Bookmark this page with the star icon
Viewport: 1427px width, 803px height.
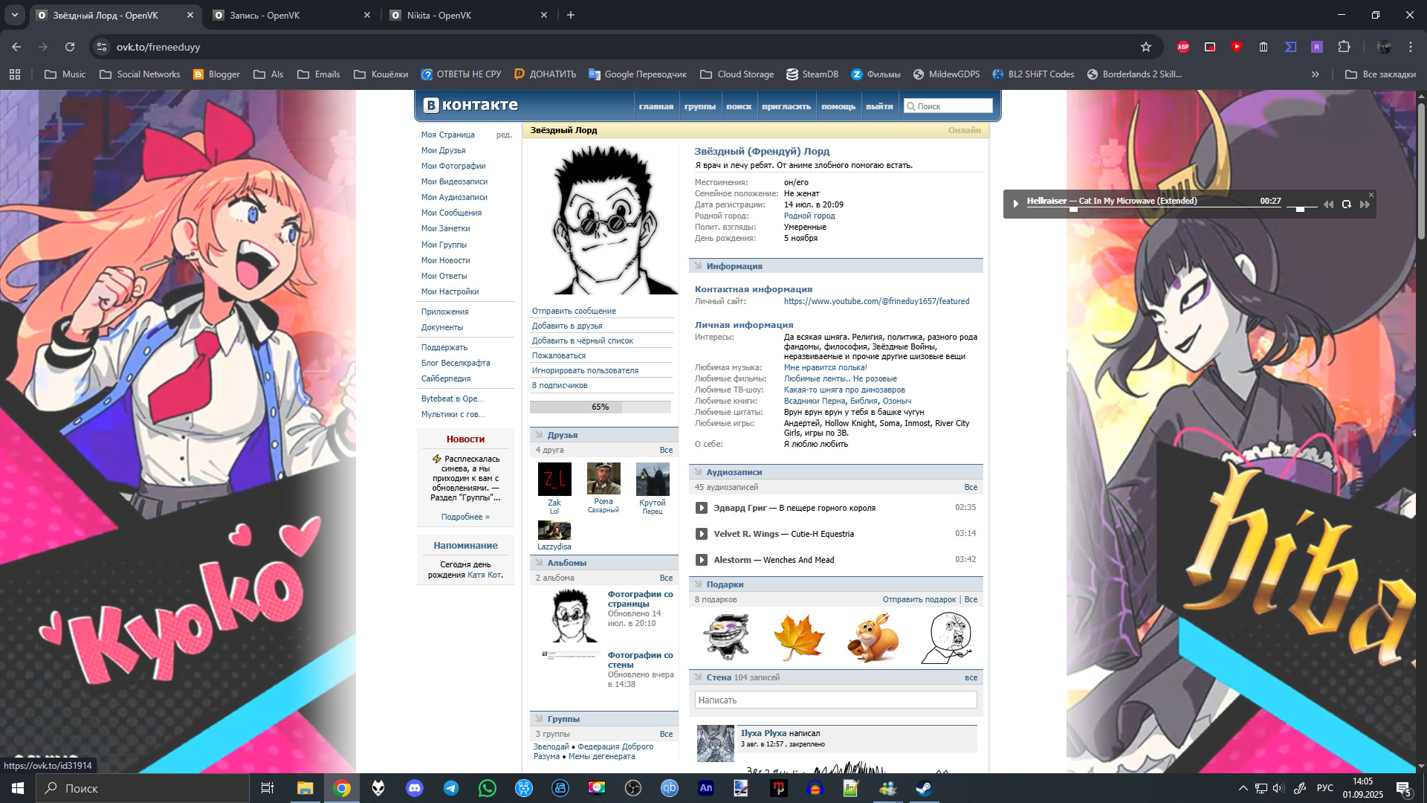tap(1146, 47)
